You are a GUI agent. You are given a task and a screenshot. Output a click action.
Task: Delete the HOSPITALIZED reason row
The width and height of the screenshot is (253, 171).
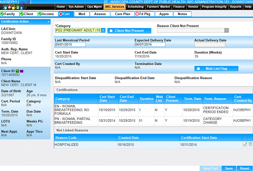(x=250, y=144)
